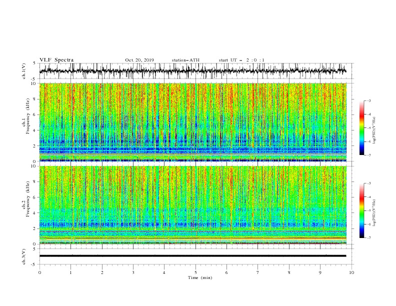Click the "2" kHz tick of ch.2 spectrogram

pyautogui.click(x=34, y=228)
